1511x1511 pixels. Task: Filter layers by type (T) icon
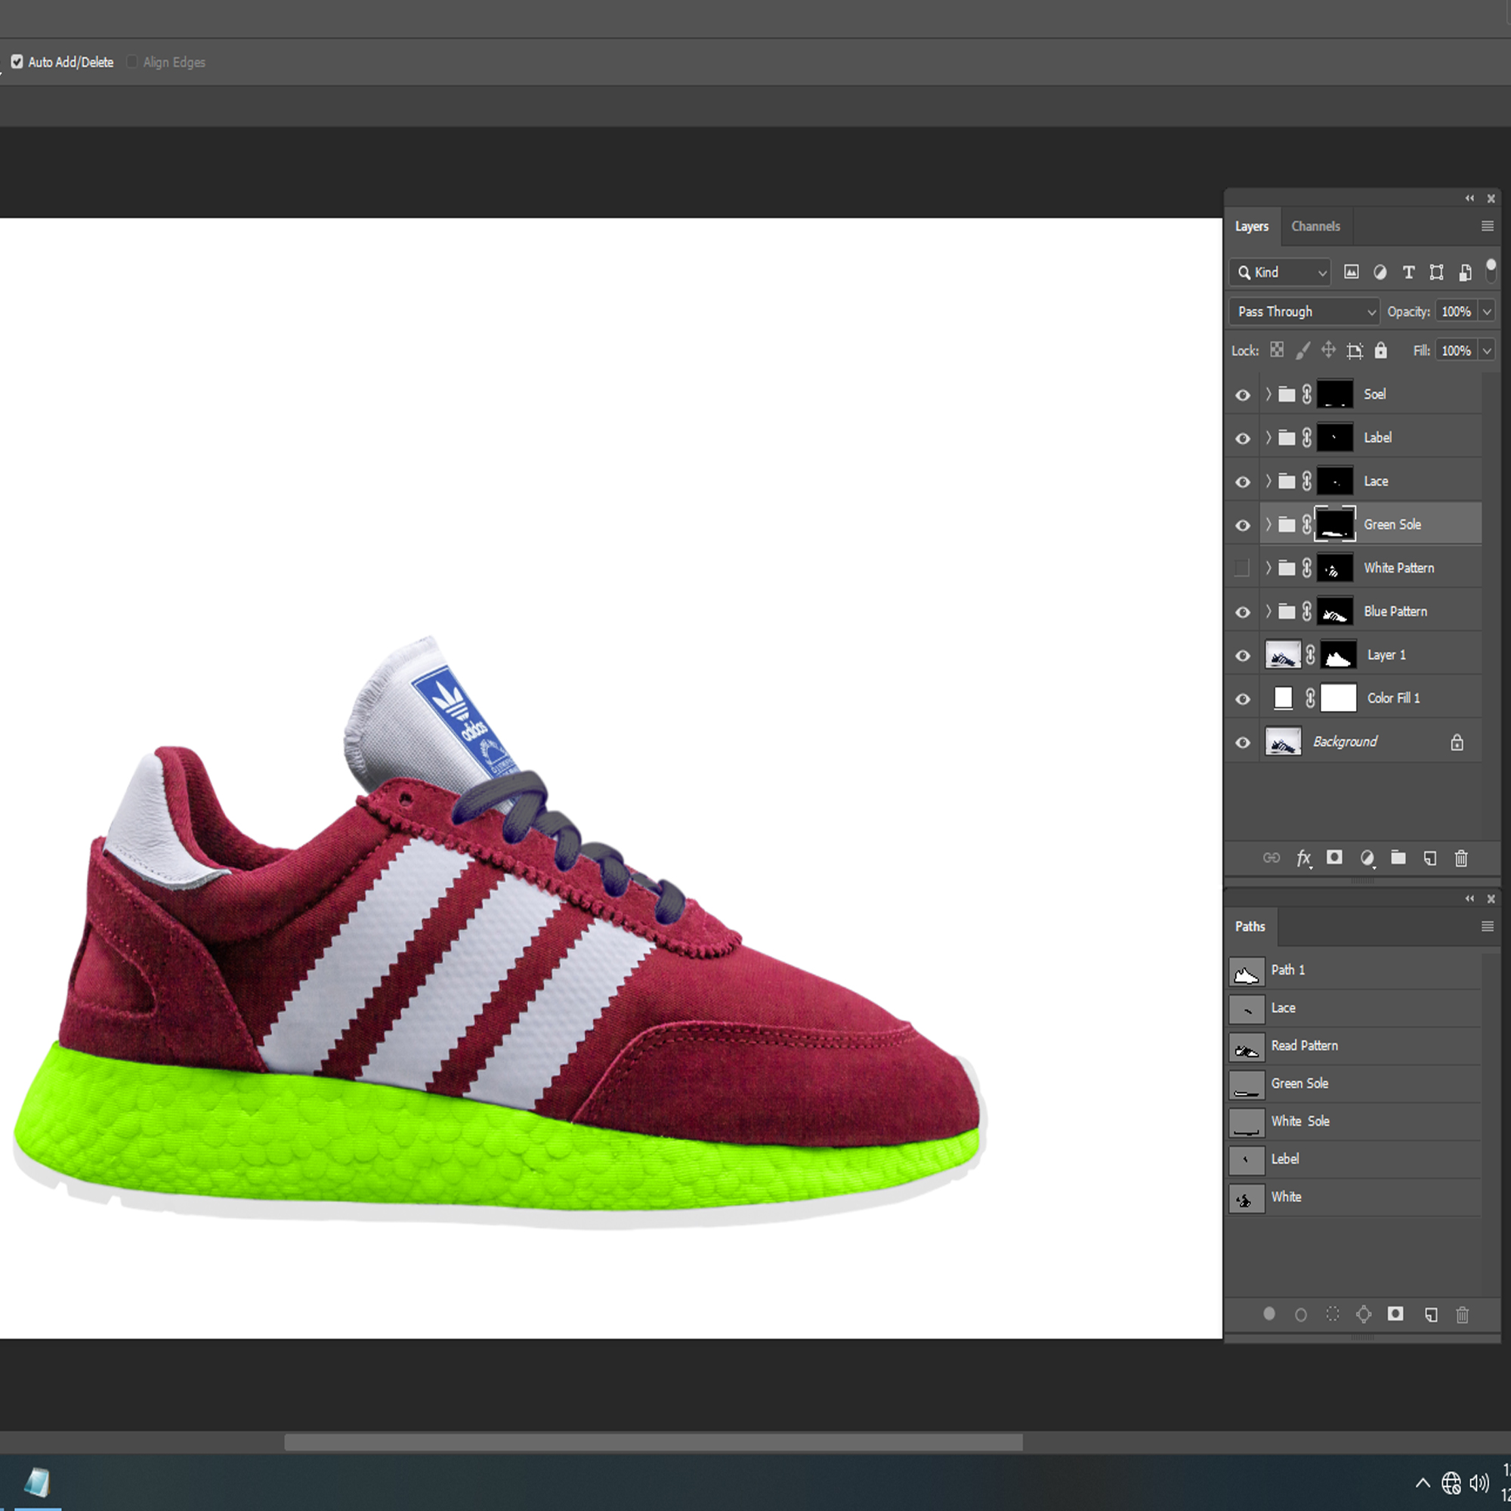[1407, 272]
